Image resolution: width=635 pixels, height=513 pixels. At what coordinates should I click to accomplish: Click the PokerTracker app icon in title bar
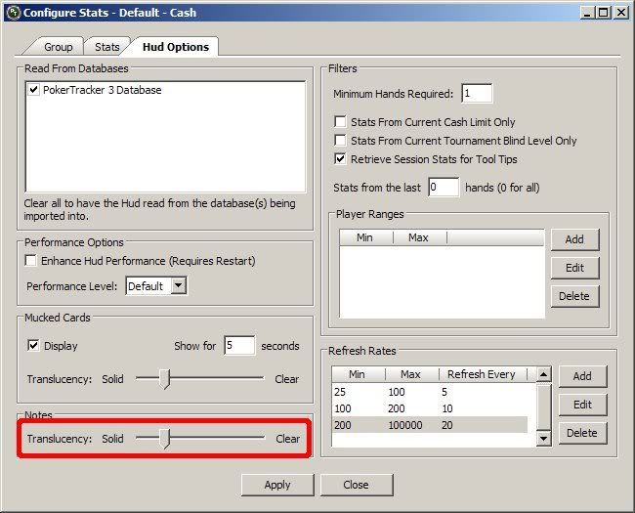[12, 13]
